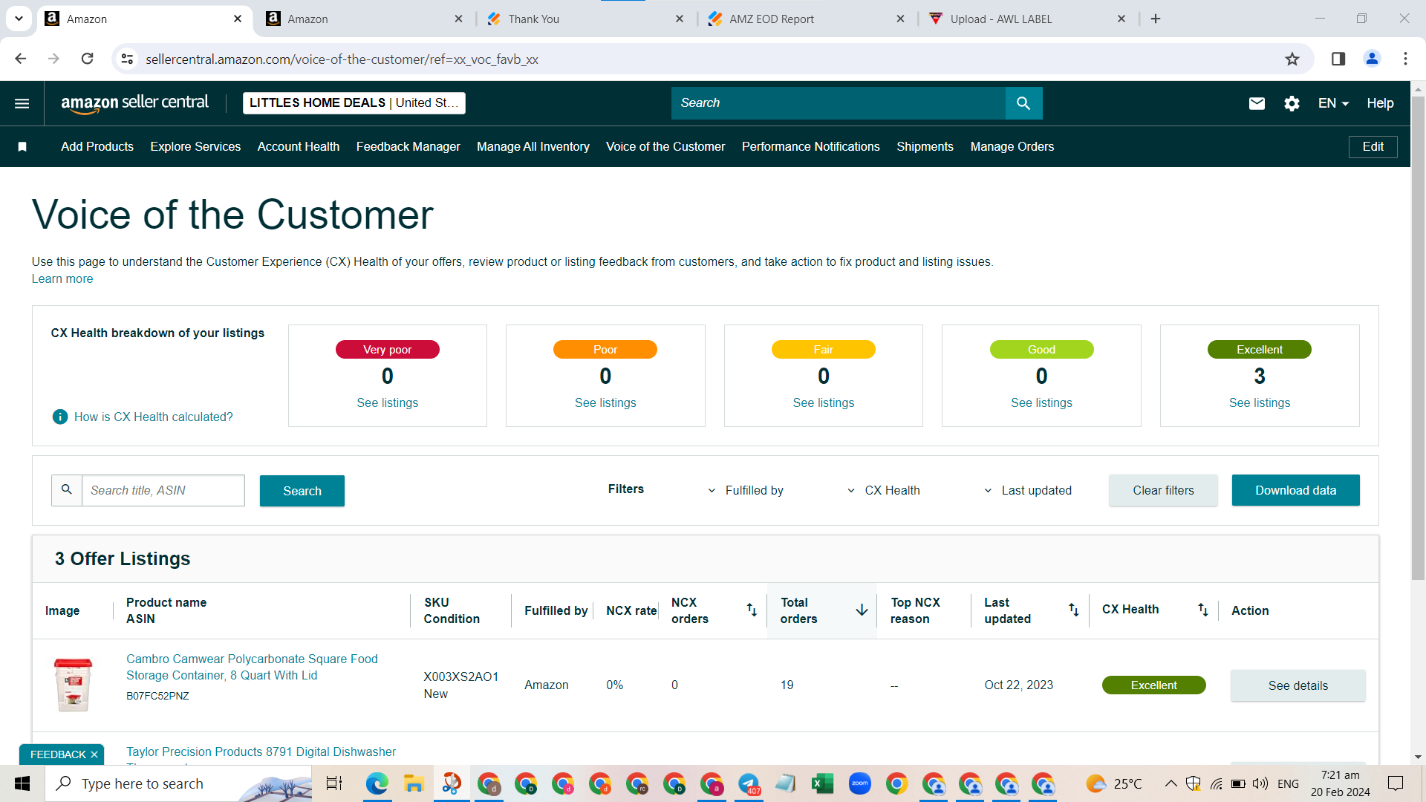
Task: Open the messages envelope icon
Action: (1257, 103)
